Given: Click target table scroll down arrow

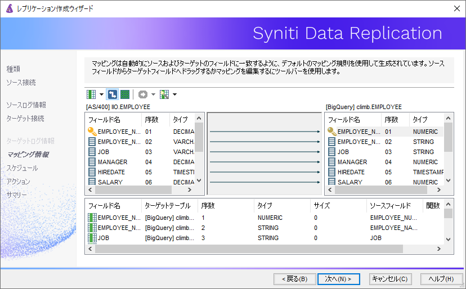Looking at the screenshot, I should point(449,180).
